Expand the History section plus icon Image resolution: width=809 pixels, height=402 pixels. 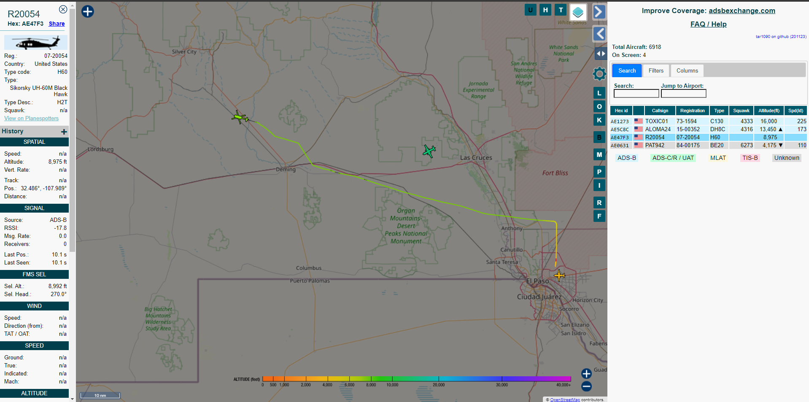64,132
